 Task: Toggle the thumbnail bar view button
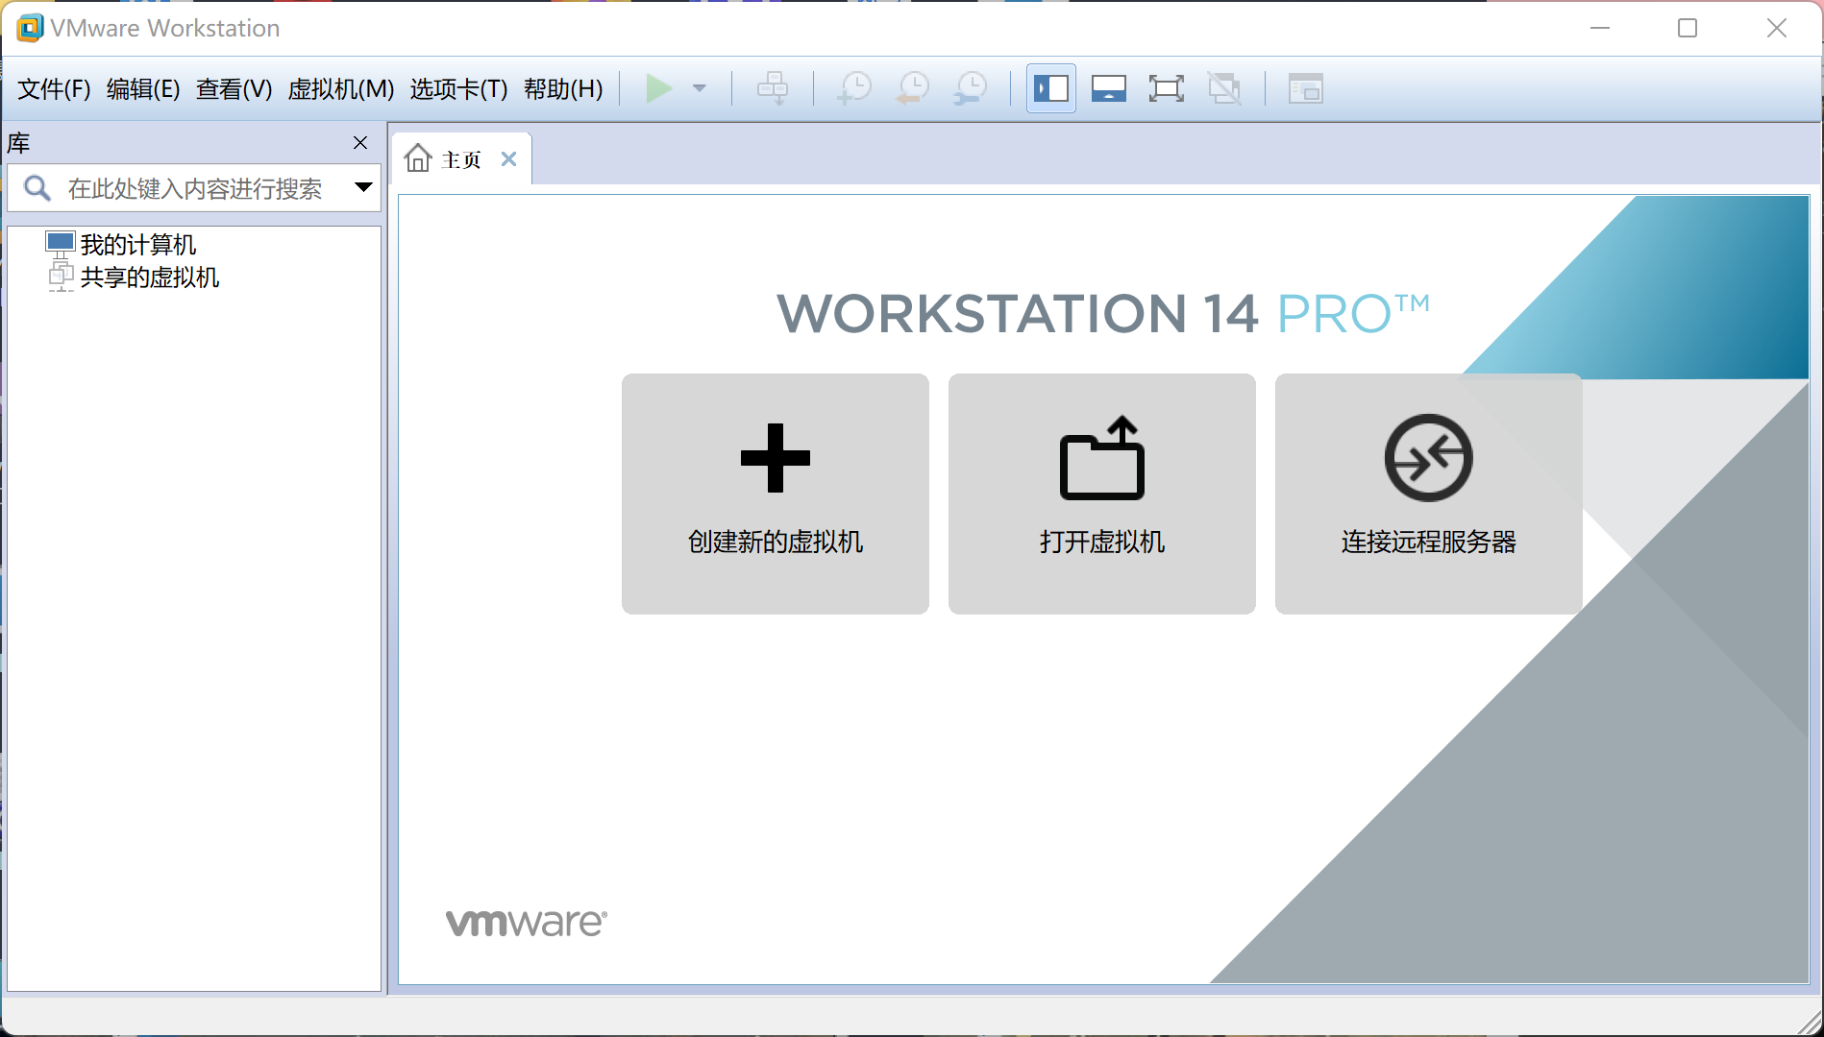point(1109,89)
